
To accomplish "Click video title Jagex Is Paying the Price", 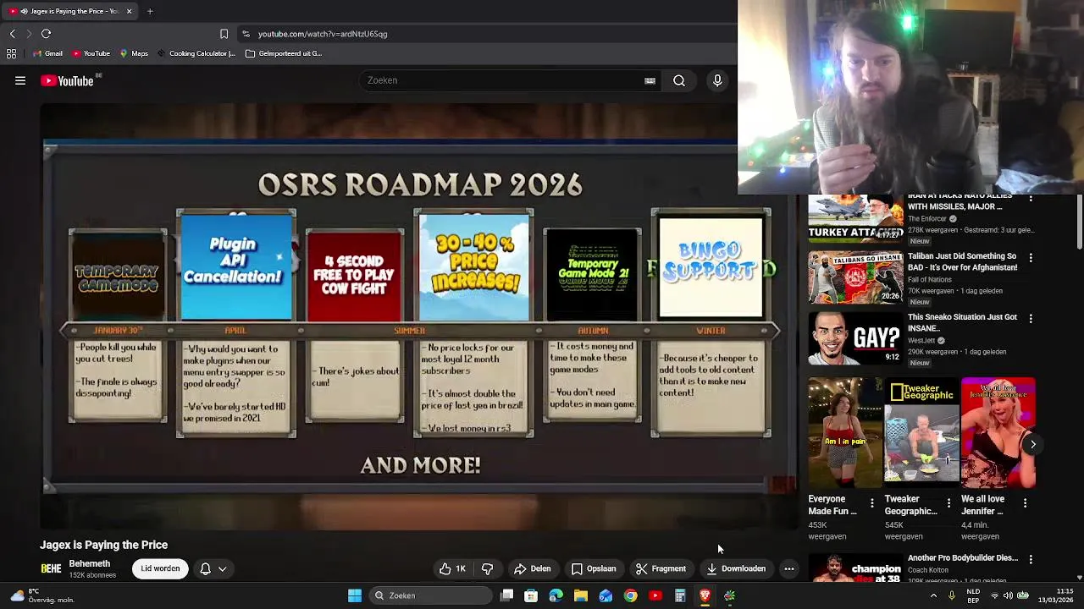I will pyautogui.click(x=103, y=545).
